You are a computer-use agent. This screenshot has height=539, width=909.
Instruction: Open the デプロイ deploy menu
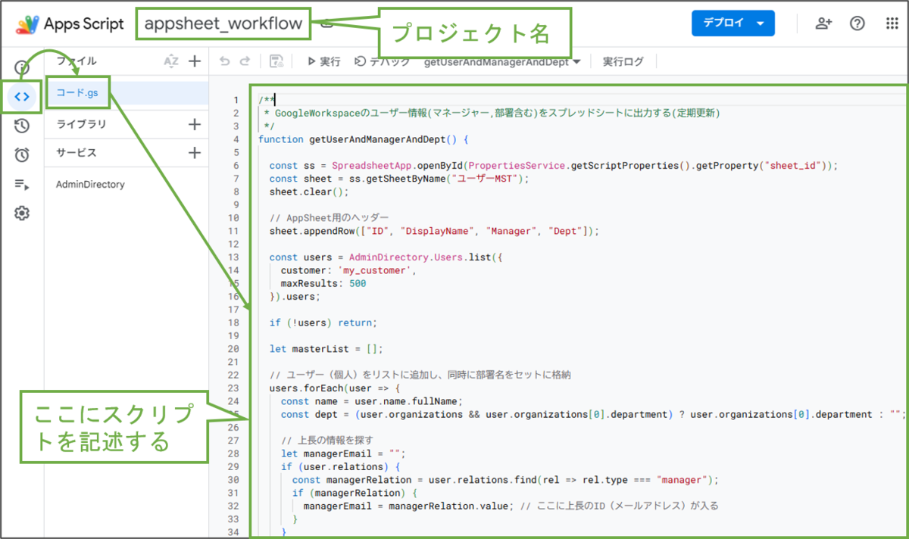pos(733,23)
